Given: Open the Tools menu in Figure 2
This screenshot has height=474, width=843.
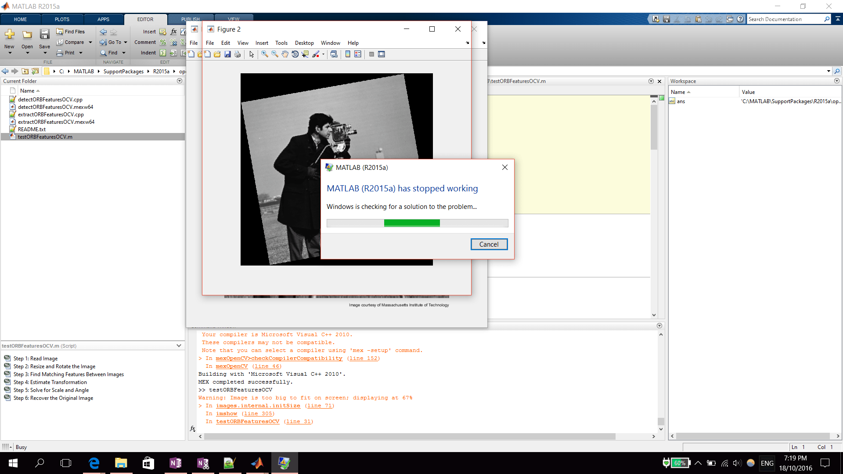Looking at the screenshot, I should [281, 43].
